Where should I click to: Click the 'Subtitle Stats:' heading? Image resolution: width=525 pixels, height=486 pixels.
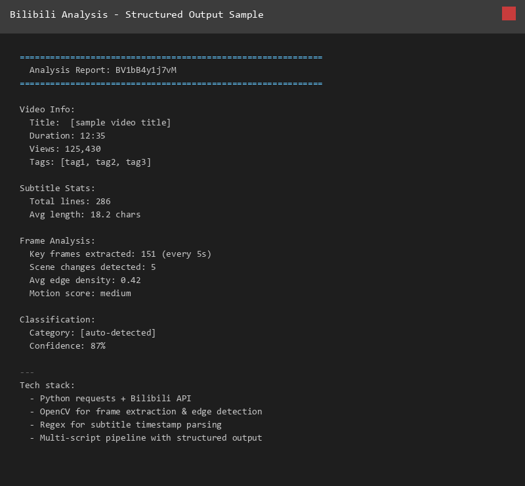pos(57,188)
